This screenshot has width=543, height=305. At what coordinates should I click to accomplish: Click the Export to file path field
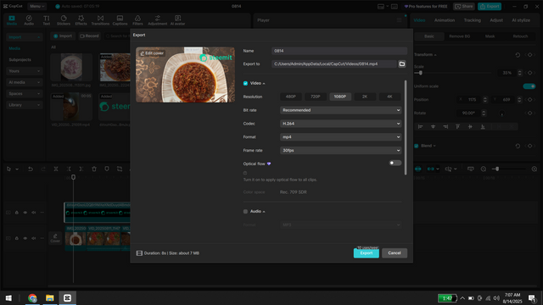[333, 64]
